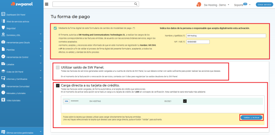Screen dimensions: 275x135
Task: Expand the Plantillas chevron
Action: coord(40,49)
